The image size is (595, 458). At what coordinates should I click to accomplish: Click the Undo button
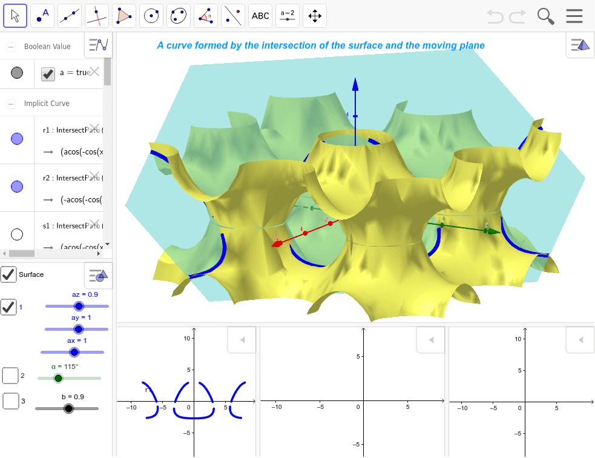494,16
